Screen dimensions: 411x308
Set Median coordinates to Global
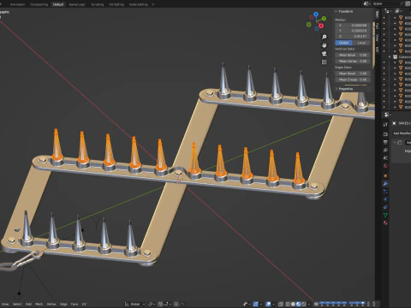(343, 43)
